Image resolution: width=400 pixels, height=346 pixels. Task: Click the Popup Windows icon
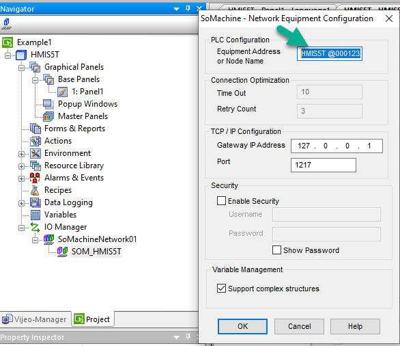tap(48, 104)
